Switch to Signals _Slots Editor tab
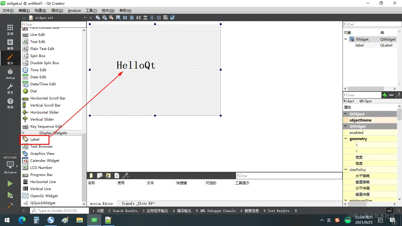402x226 pixels. pos(139,203)
